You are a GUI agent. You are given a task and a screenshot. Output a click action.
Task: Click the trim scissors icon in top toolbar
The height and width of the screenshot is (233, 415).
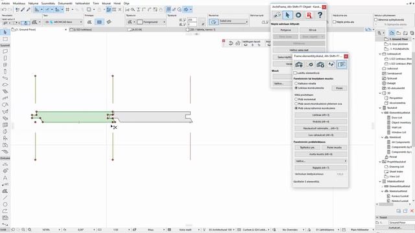point(127,10)
